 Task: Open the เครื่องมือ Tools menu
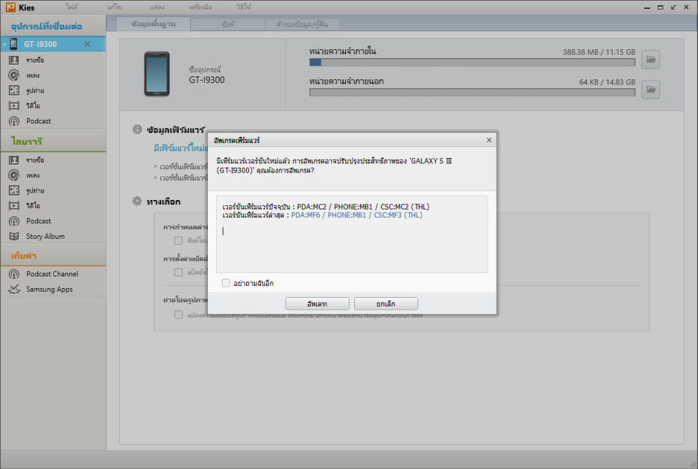(201, 7)
